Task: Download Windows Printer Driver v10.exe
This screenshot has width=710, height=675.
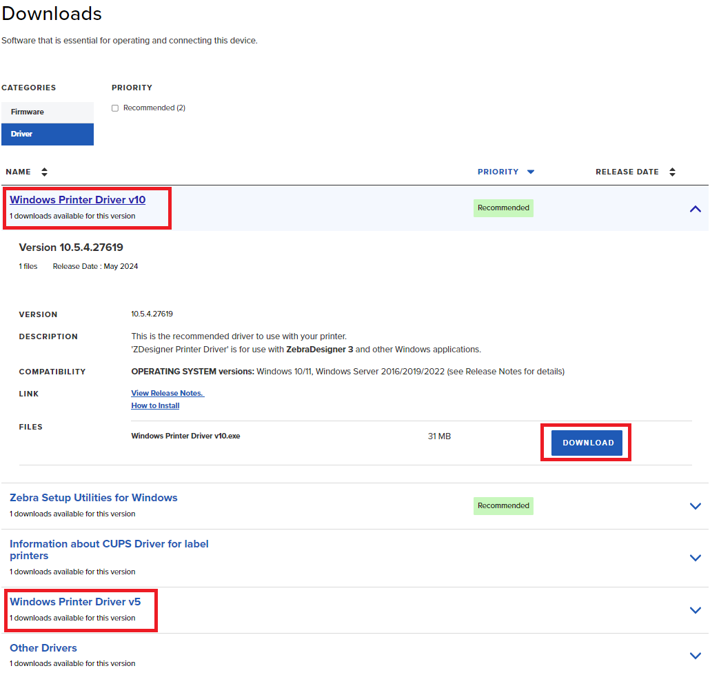Action: click(x=587, y=443)
